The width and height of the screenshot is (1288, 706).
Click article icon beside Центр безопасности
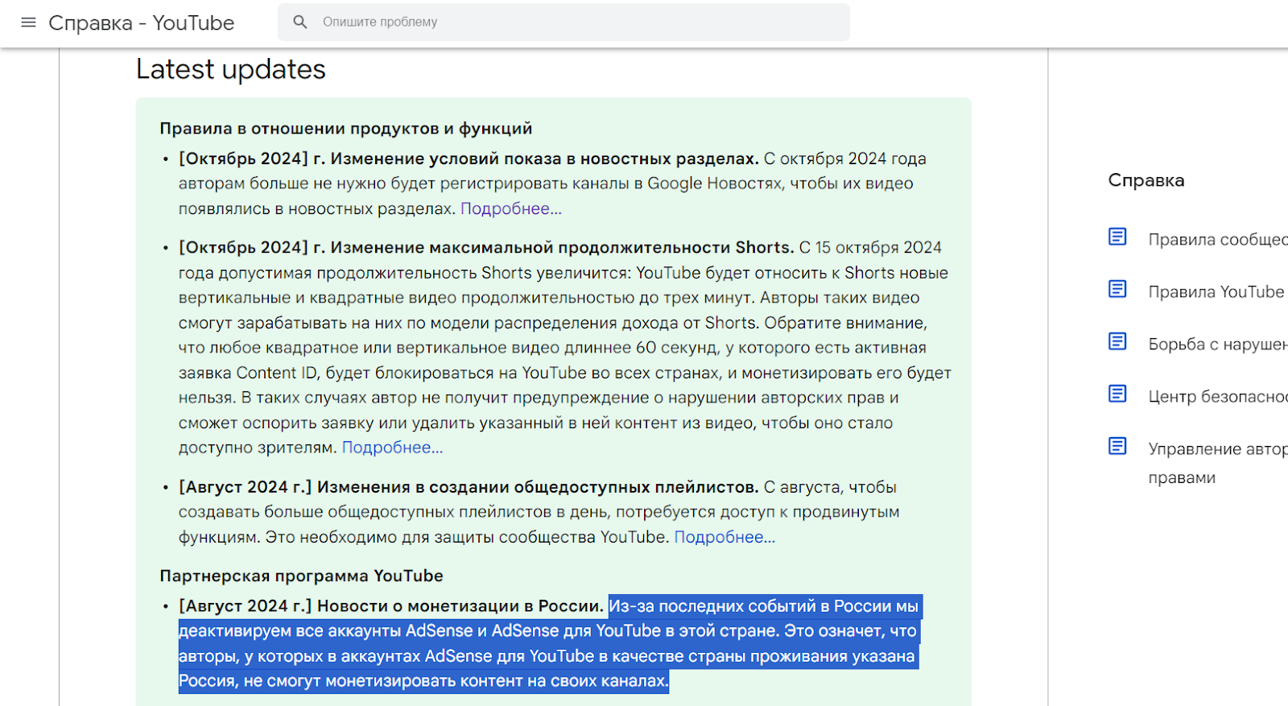(x=1117, y=394)
